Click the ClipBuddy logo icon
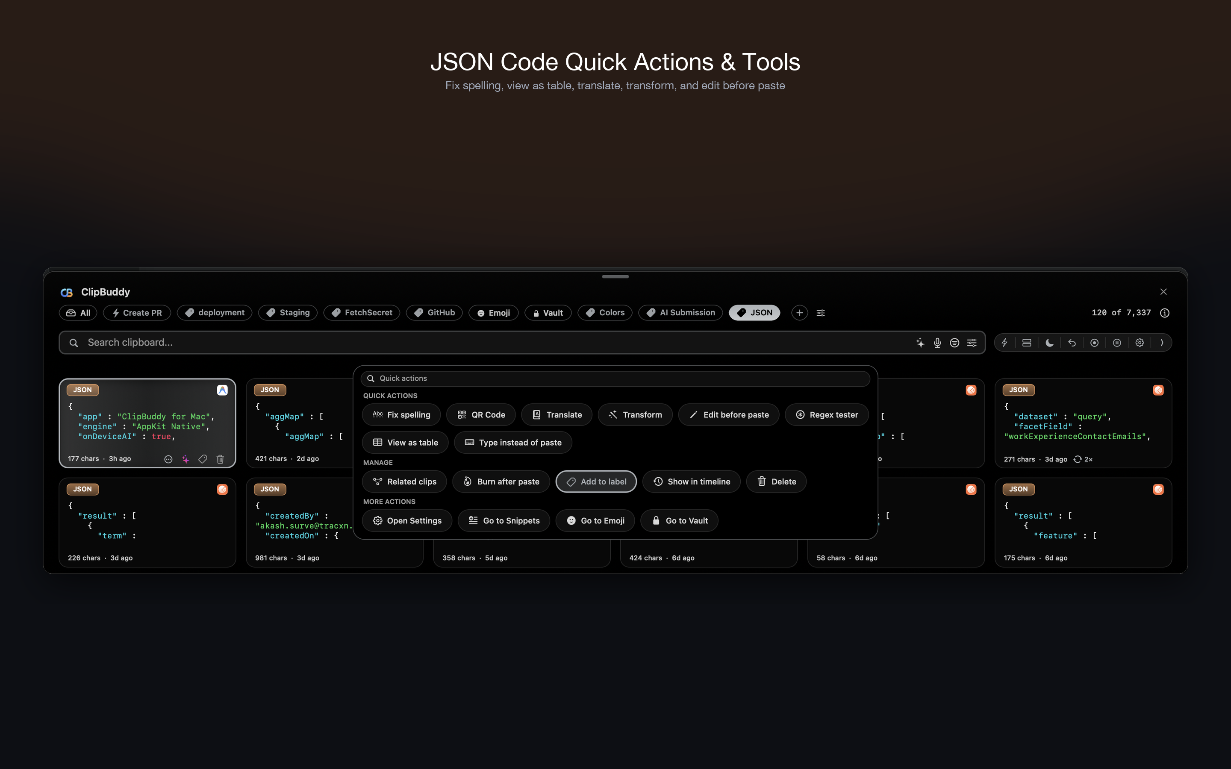Screen dimensions: 1231x769 pyautogui.click(x=67, y=293)
